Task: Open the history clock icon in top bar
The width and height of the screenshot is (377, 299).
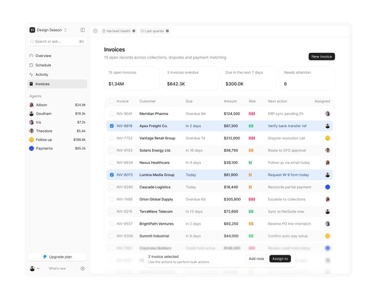Action: (95, 31)
